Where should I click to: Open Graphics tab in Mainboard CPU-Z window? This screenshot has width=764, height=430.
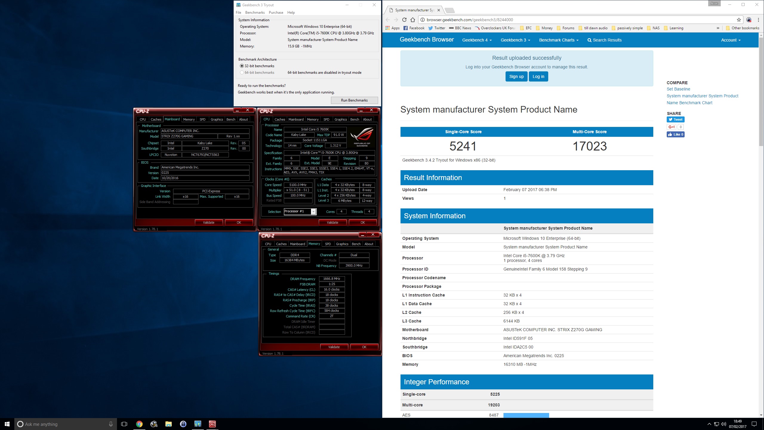coord(217,119)
